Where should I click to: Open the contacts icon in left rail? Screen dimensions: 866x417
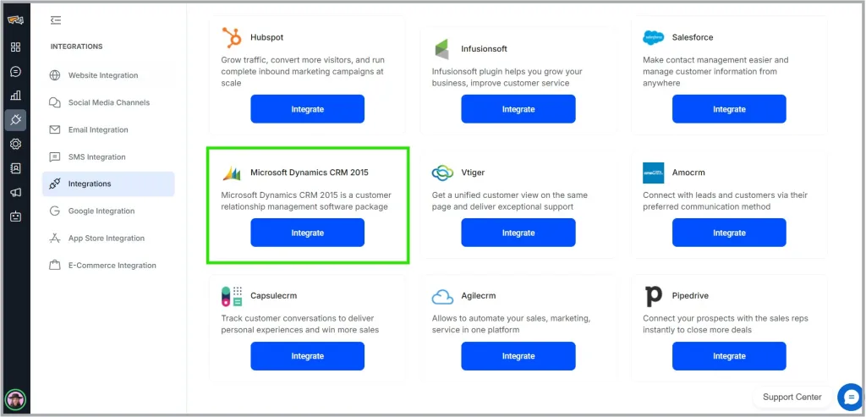click(x=15, y=168)
